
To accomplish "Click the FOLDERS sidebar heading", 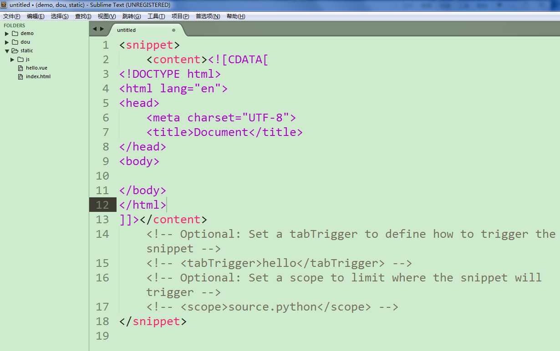I will click(x=15, y=25).
